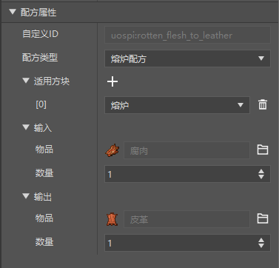
Task: Increase the input 数量 value
Action: [x=261, y=171]
